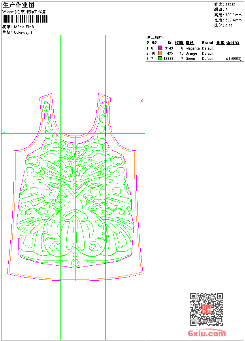
Task: Select the Magenta row in stop sequence
Action: coord(194,48)
